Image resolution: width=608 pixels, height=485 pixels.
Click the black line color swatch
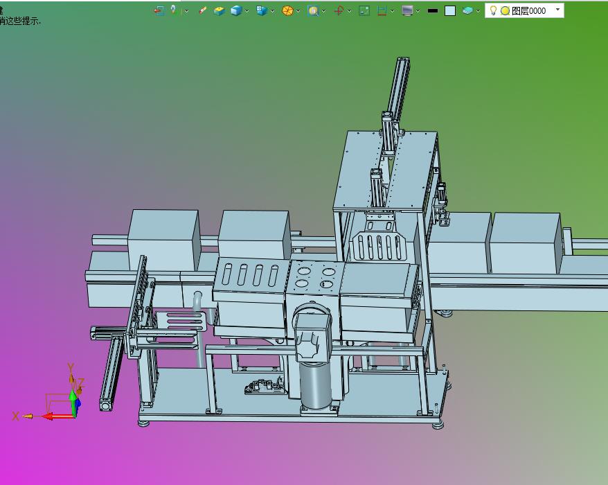coord(432,11)
